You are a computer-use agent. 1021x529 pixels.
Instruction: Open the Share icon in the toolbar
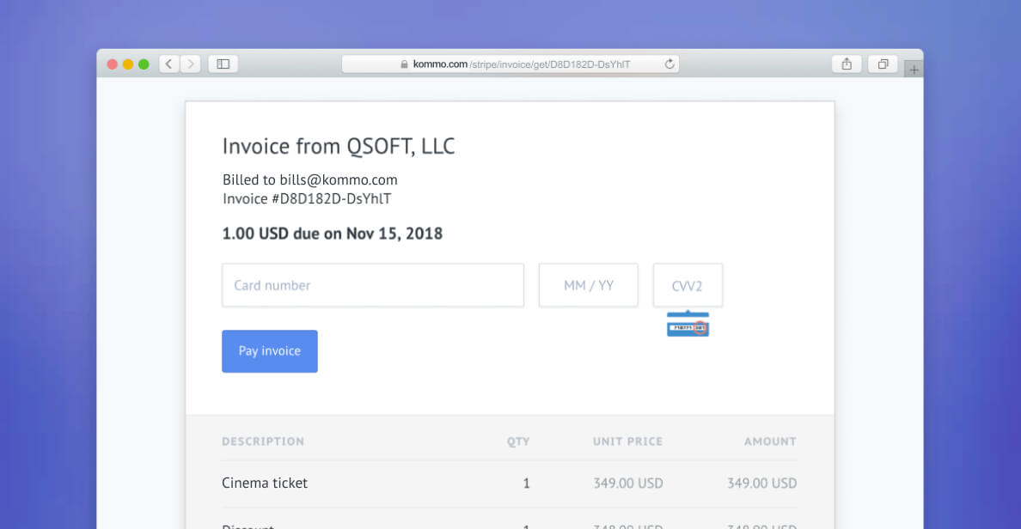[847, 64]
